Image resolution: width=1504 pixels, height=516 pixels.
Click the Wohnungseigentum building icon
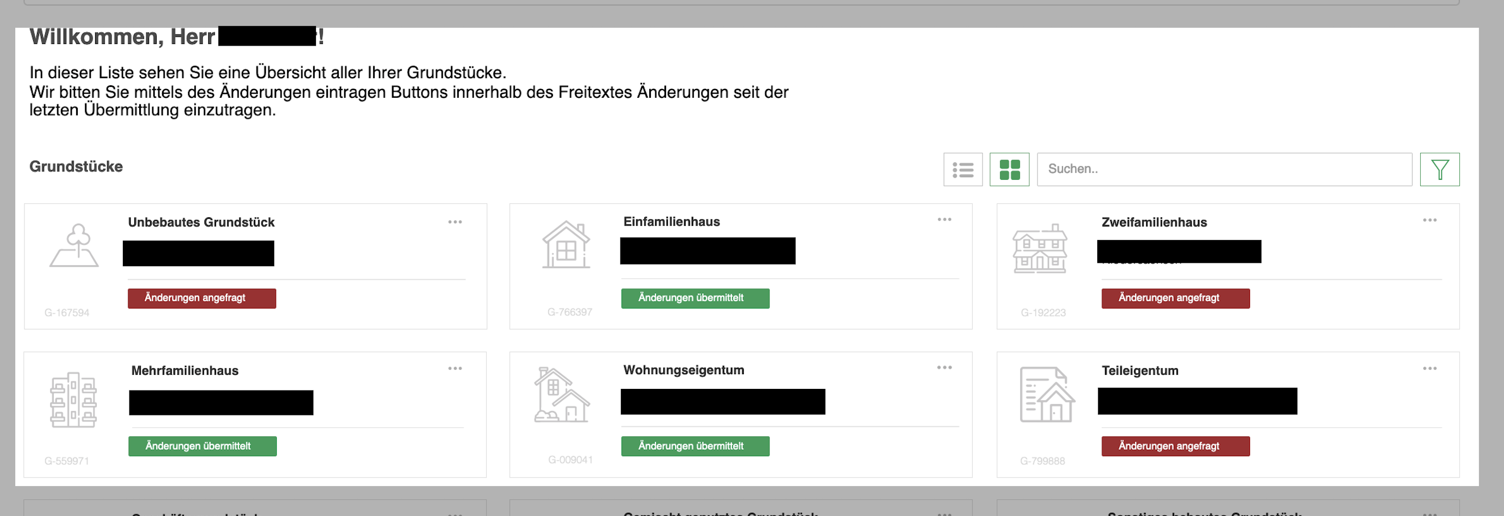(x=562, y=395)
